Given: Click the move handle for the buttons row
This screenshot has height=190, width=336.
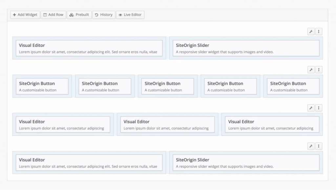Looking at the screenshot, I should (319, 70).
